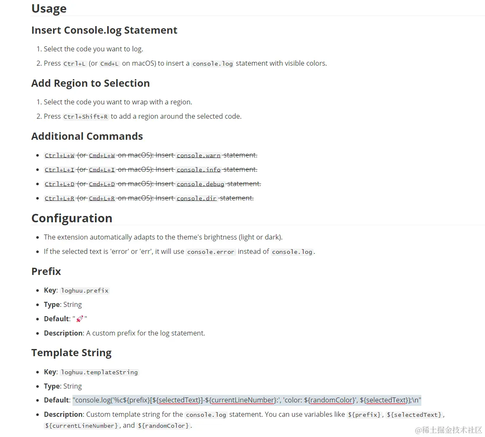The height and width of the screenshot is (437, 485).
Task: Click the loghuu.prefix key code
Action: 85,290
